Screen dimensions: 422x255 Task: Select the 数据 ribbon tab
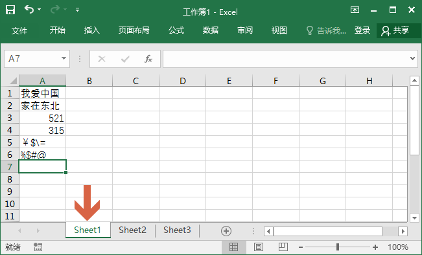click(x=211, y=30)
